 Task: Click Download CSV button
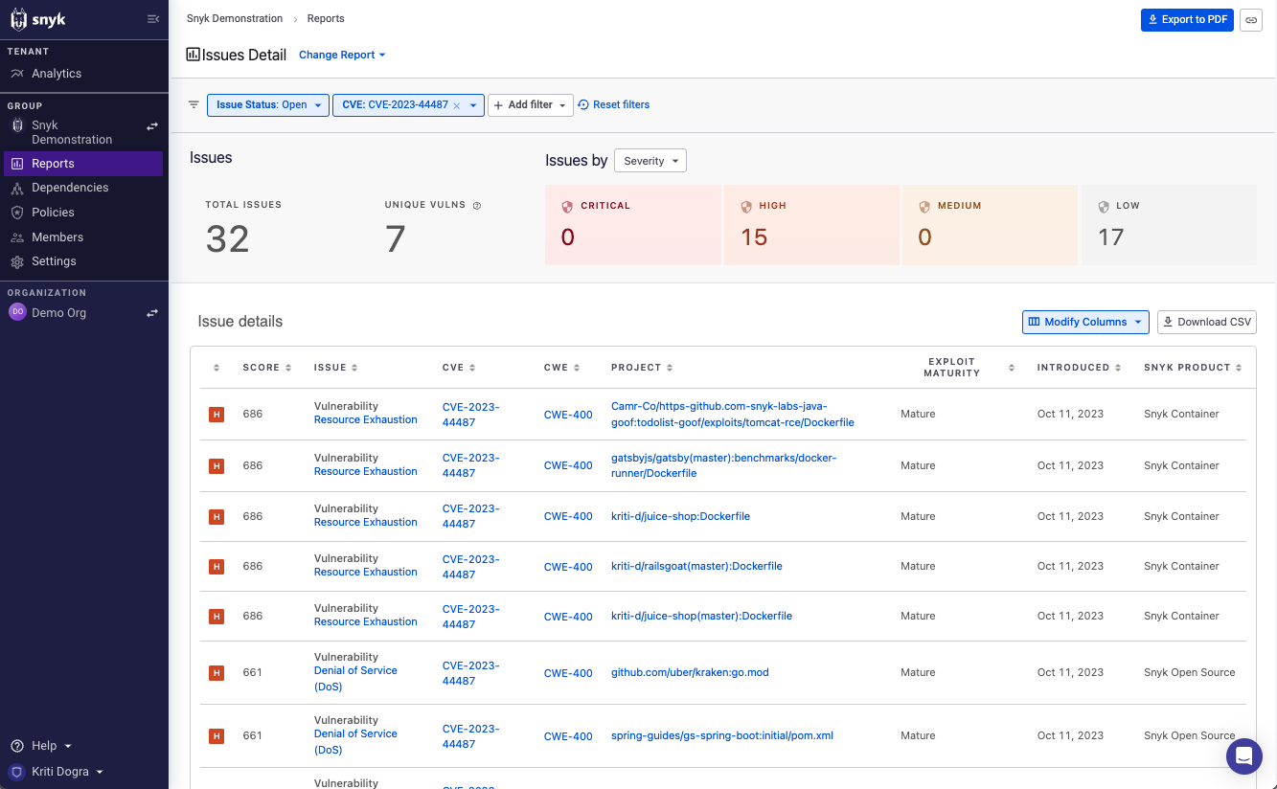[1207, 322]
